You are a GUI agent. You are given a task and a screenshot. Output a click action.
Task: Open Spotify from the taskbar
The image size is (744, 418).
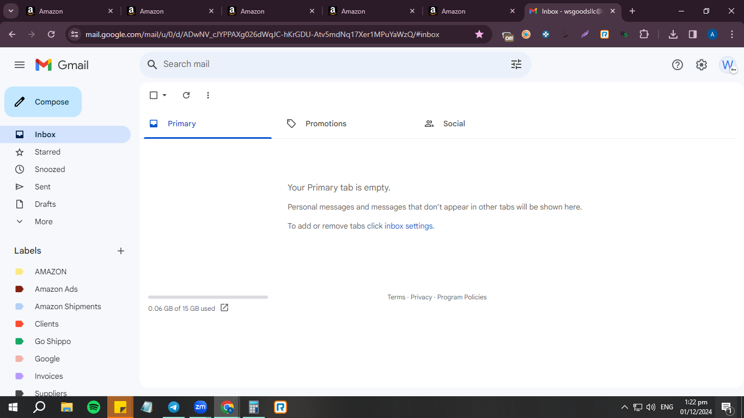point(94,407)
